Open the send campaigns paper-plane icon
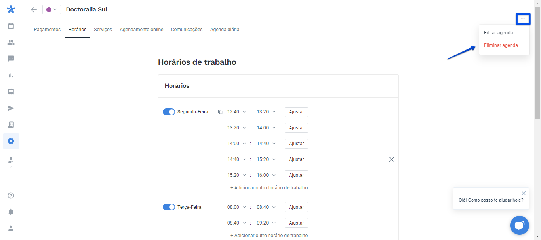Viewport: 541px width, 240px height. 11,108
